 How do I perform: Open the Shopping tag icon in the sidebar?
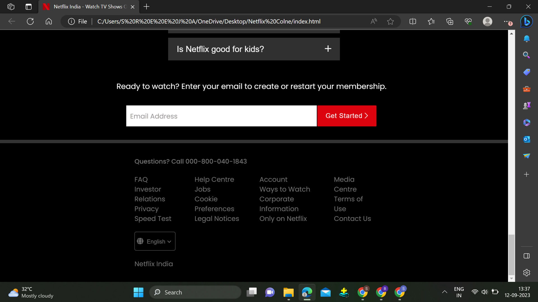527,72
